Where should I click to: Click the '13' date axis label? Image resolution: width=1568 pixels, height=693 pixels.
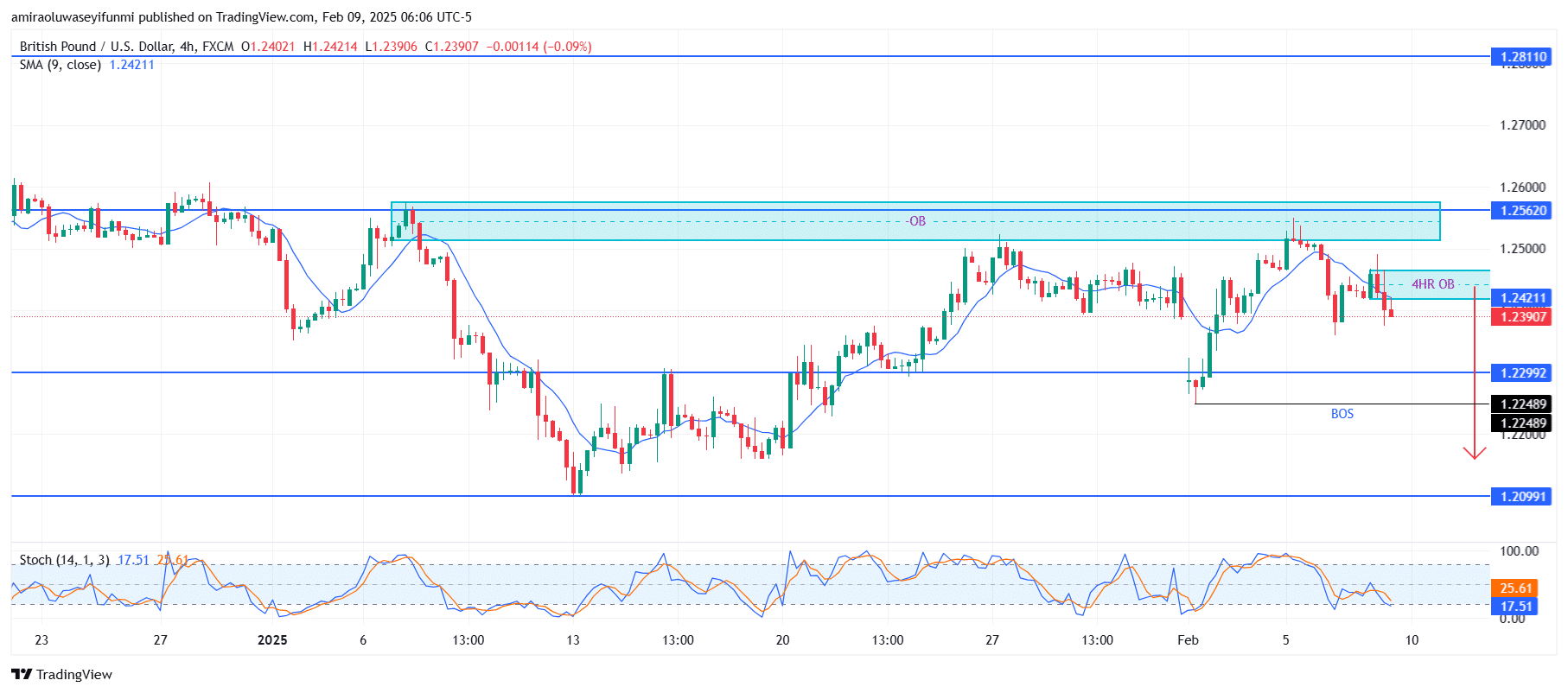tap(572, 640)
